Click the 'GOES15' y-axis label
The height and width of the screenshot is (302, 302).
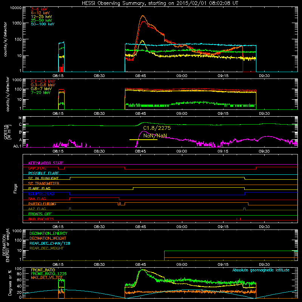coord(6,132)
